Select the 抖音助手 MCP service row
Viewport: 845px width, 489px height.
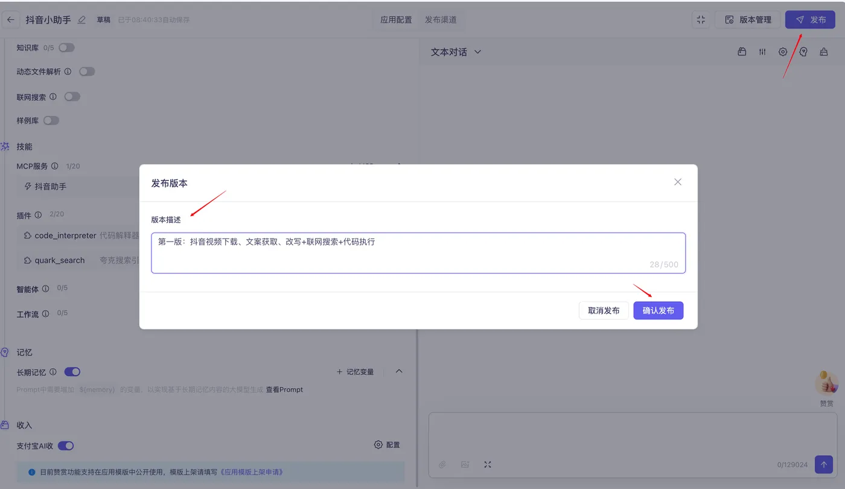pos(78,187)
